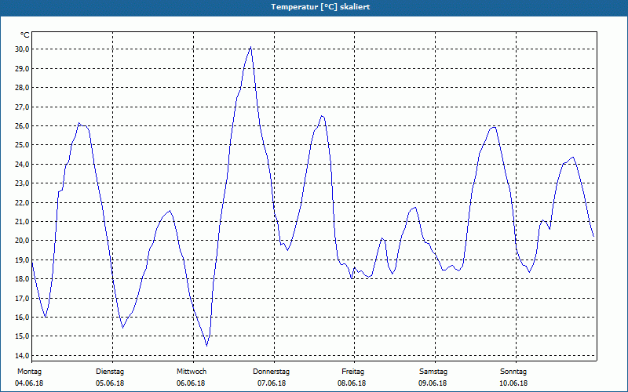Click the chart title 'Temperatur [°C] skaliert'
This screenshot has height=392, width=628.
coord(320,7)
